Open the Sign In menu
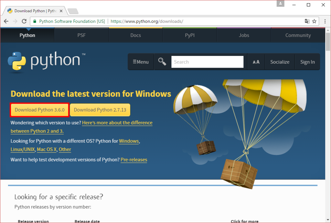 coord(307,62)
